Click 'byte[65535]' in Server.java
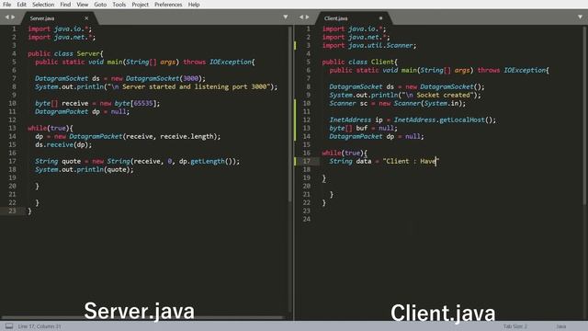This screenshot has height=331, width=588. pyautogui.click(x=137, y=103)
